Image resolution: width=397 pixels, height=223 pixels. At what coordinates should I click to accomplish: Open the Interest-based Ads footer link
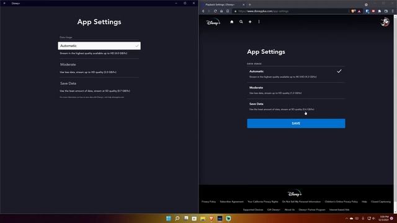click(x=339, y=210)
